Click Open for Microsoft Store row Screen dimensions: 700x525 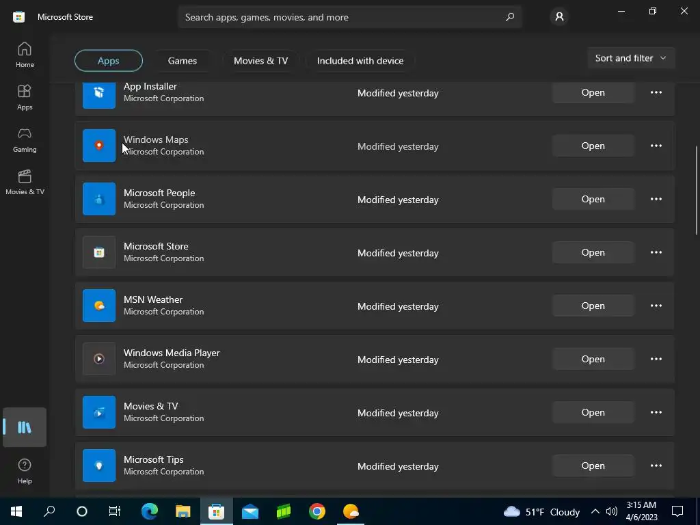(593, 252)
